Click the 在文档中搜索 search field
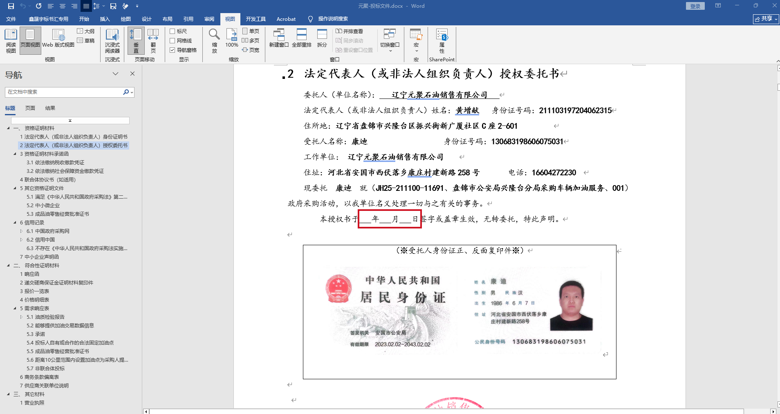780x414 pixels. 64,92
